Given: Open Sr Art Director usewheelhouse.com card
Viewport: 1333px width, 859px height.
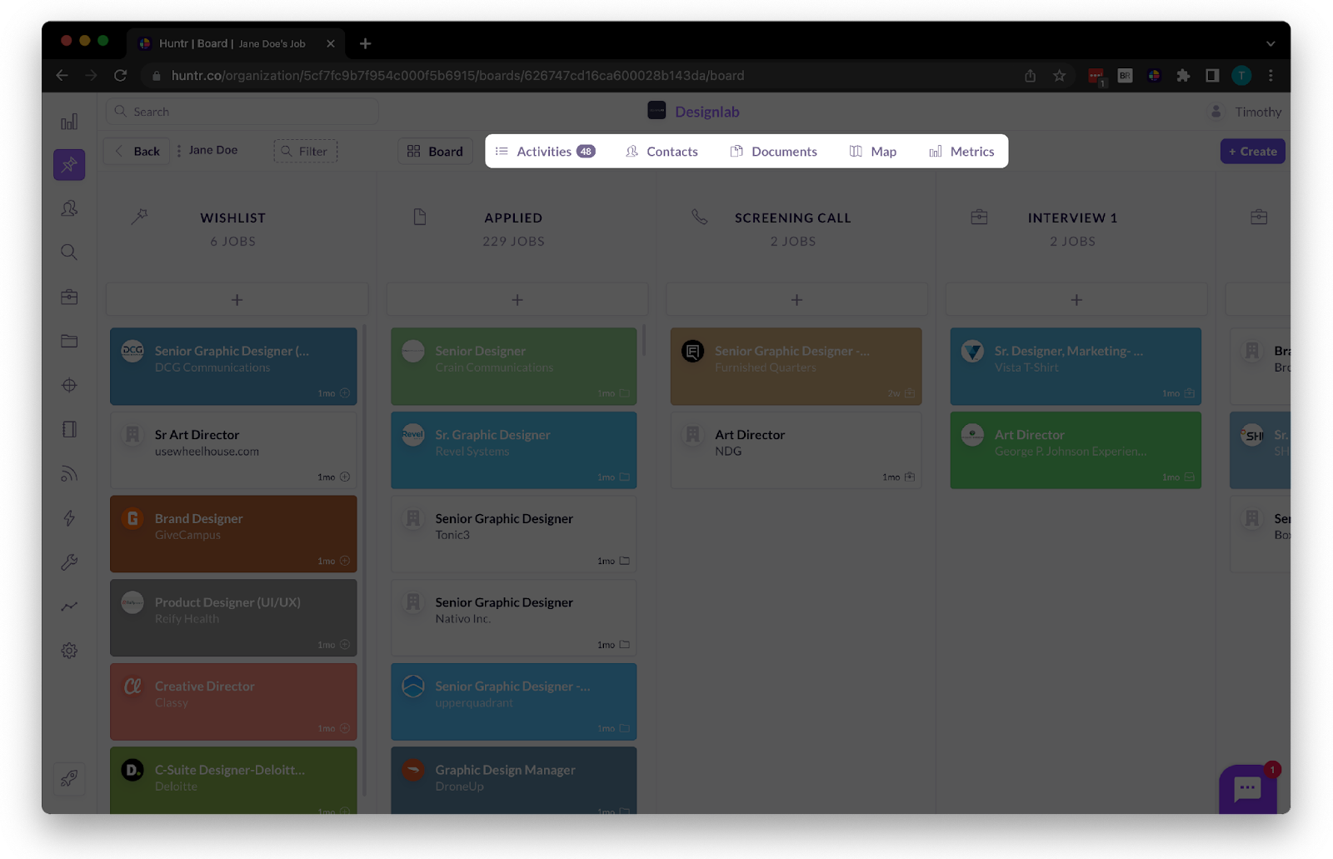Looking at the screenshot, I should click(233, 450).
